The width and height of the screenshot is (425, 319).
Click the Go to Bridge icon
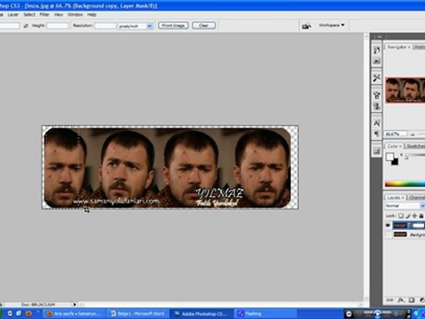tap(306, 26)
